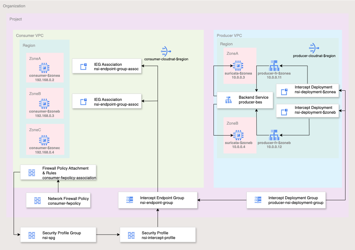Select the Backend Service producer-bes box
Viewport: 355px width, 250px height.
point(245,100)
